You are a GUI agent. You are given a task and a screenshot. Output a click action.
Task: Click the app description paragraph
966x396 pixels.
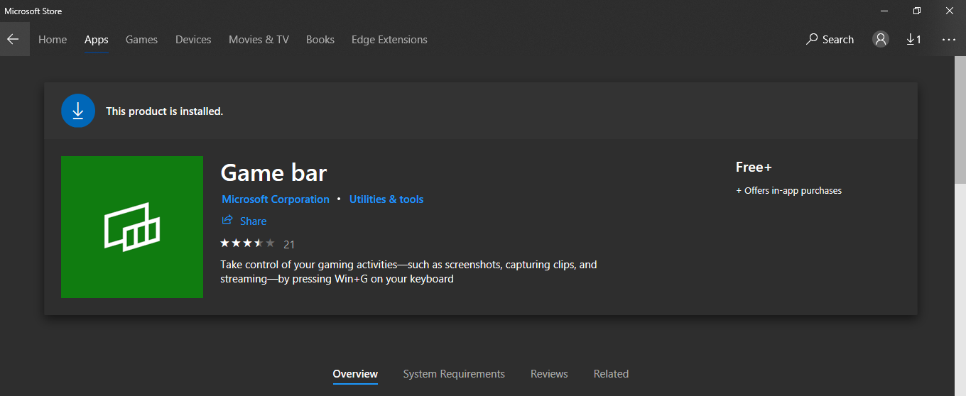coord(408,272)
